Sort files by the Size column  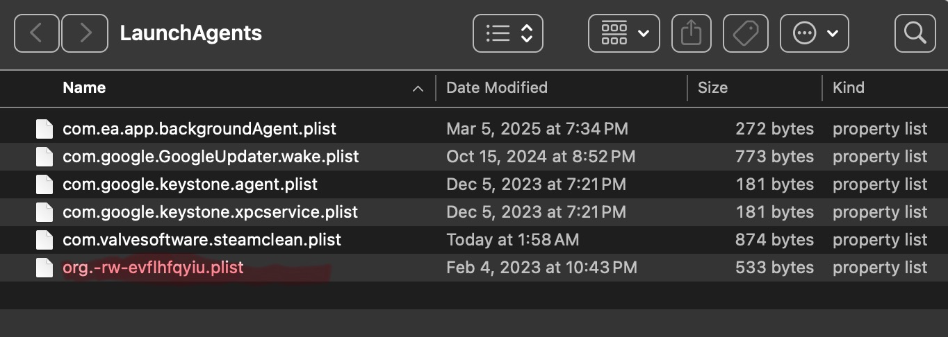pyautogui.click(x=712, y=88)
